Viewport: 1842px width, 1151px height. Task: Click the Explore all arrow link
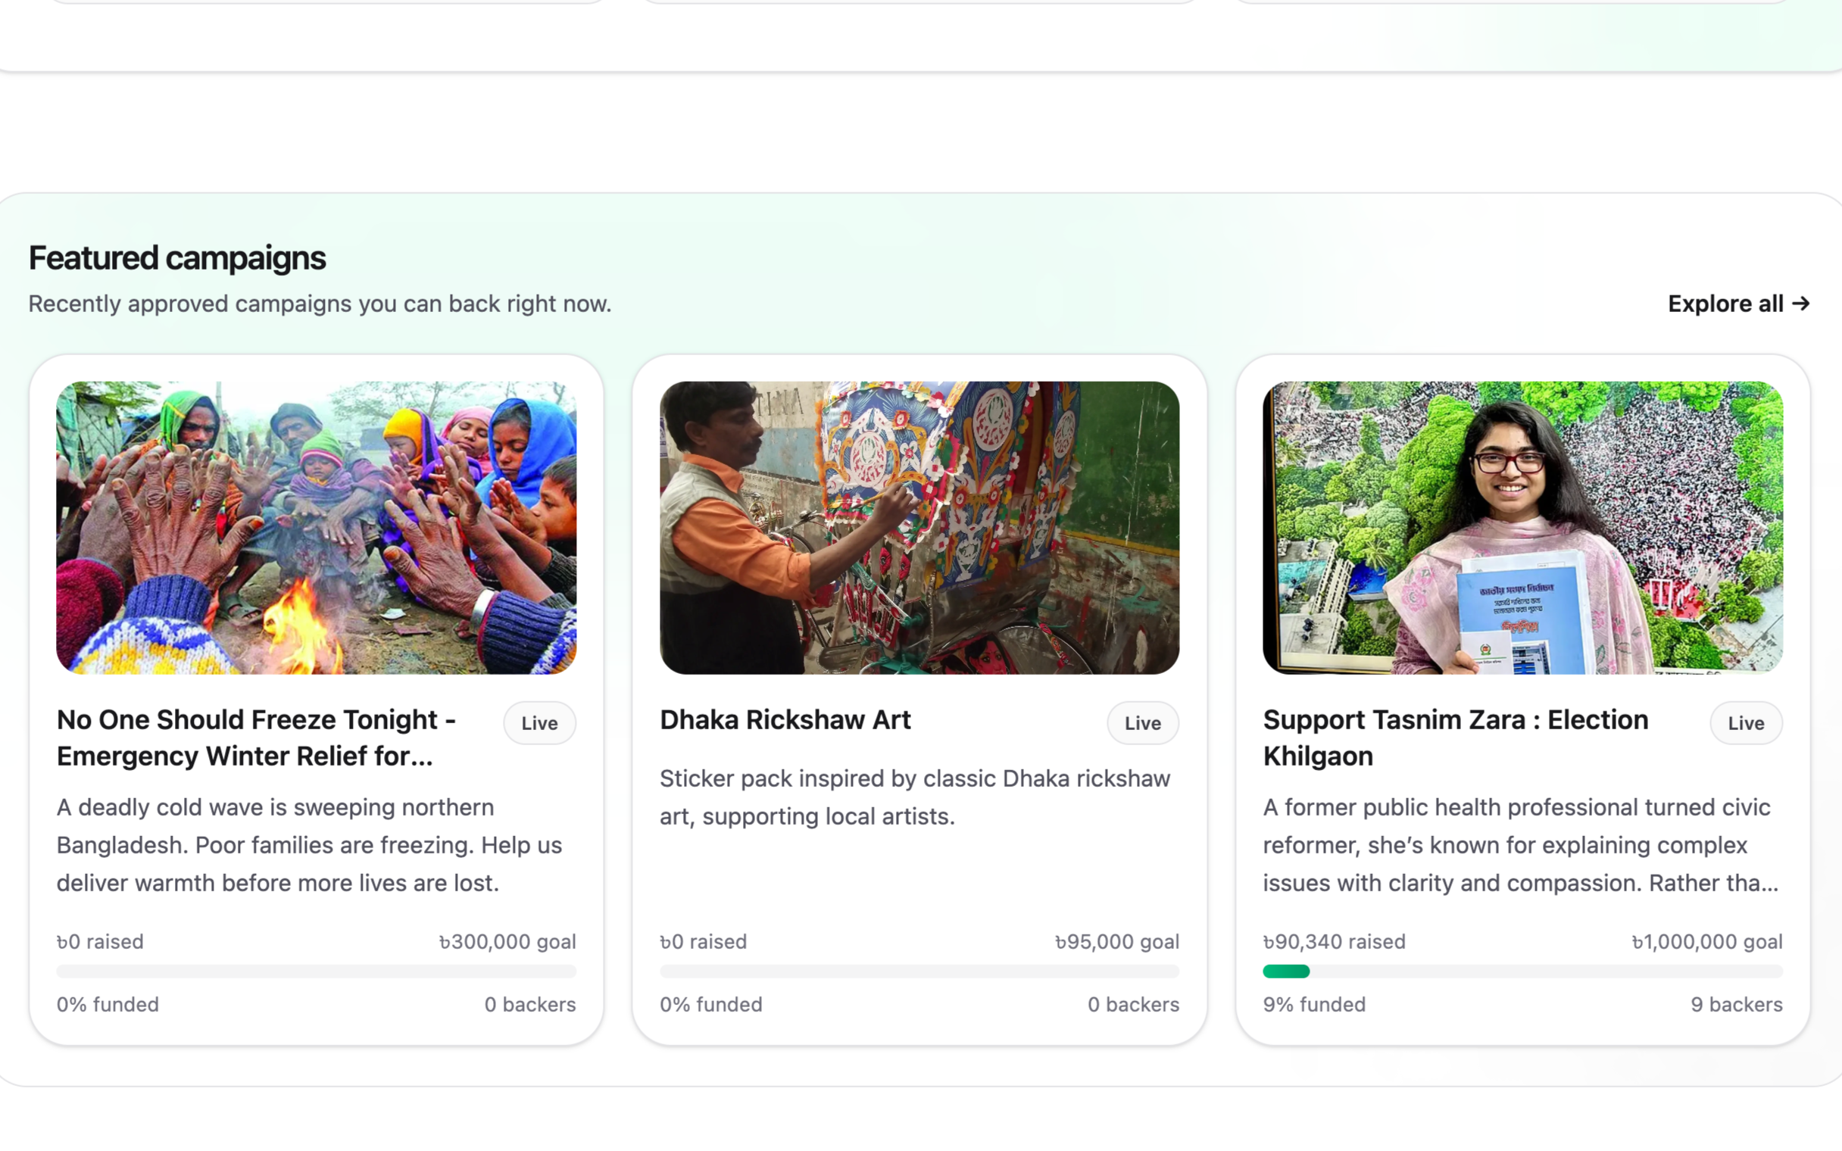click(x=1737, y=304)
